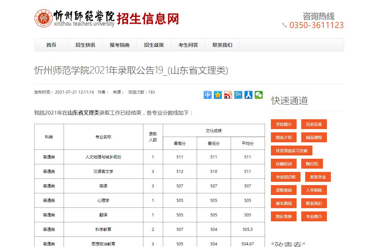Click the hotline phone icon

point(285,25)
